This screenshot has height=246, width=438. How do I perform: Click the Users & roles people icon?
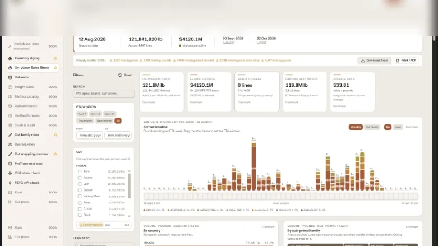point(10,145)
